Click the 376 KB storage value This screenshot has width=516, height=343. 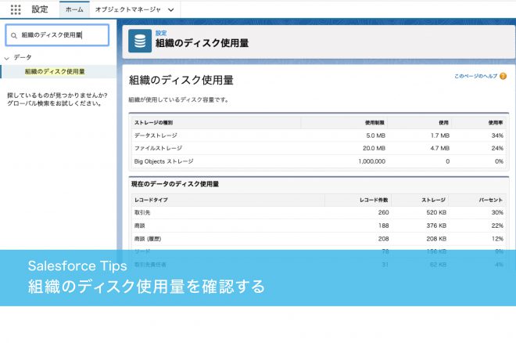(x=436, y=226)
